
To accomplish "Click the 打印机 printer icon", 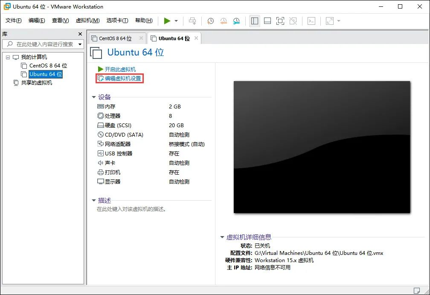I will 100,172.
